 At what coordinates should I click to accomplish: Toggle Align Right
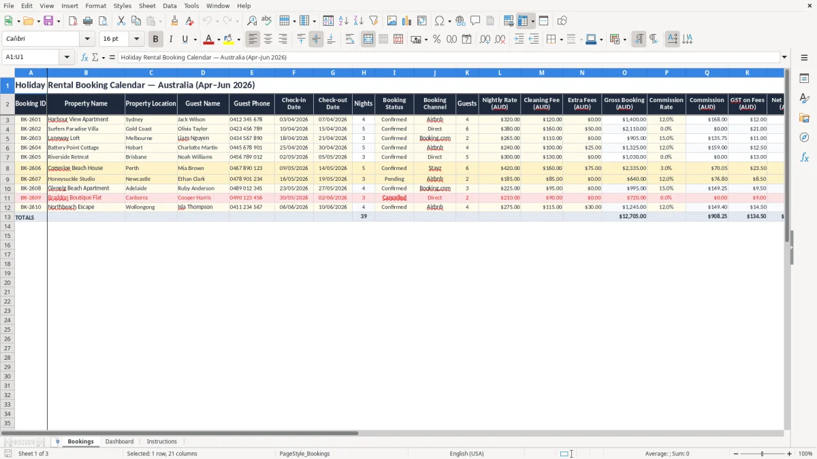[283, 39]
